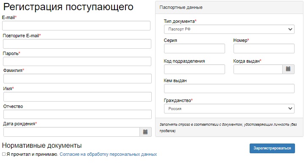Click the Регистрация поступающего title
Screen dimensions: 306x163
click(68, 7)
